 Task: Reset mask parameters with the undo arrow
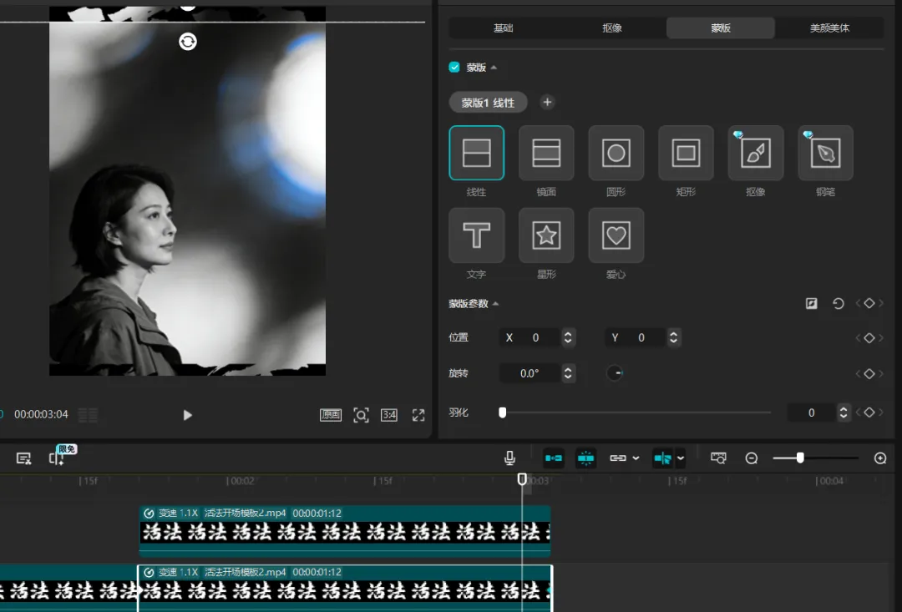click(839, 304)
